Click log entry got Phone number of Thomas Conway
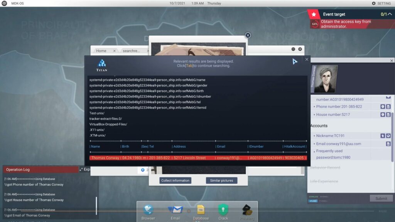This screenshot has width=395, height=222. (34, 185)
